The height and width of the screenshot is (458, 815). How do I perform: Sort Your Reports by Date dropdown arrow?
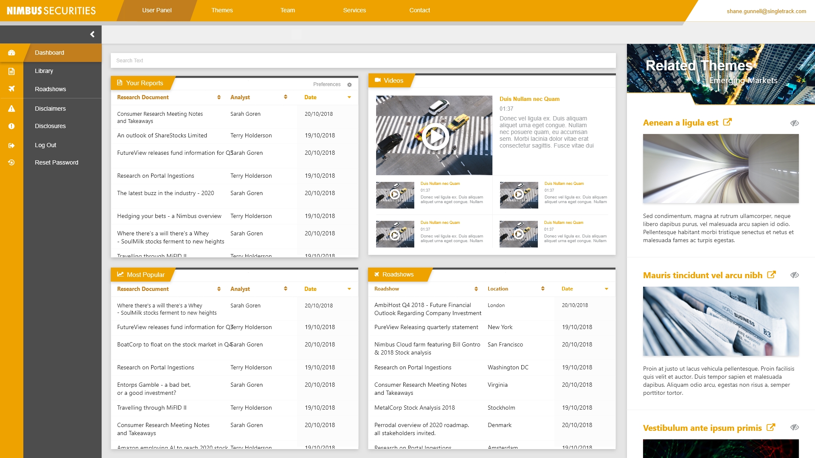pyautogui.click(x=349, y=98)
